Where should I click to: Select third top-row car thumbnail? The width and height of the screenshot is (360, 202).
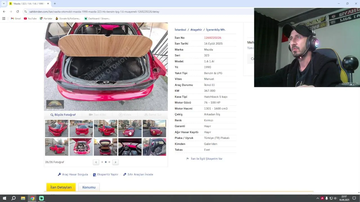pyautogui.click(x=105, y=128)
